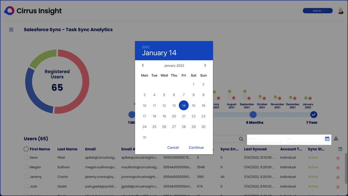Screen dimensions: 348x196
Task: Select January 1 in the calendar
Action: point(193,84)
